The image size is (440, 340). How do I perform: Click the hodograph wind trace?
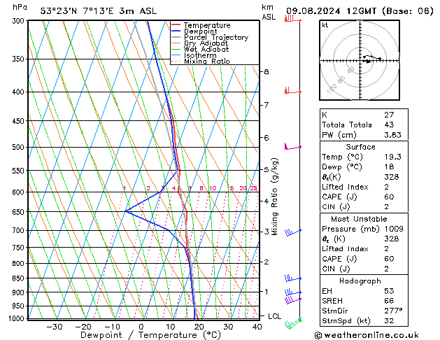tap(371, 59)
